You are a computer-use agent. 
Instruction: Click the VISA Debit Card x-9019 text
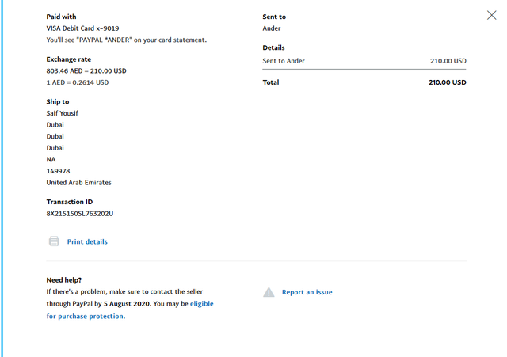(82, 28)
